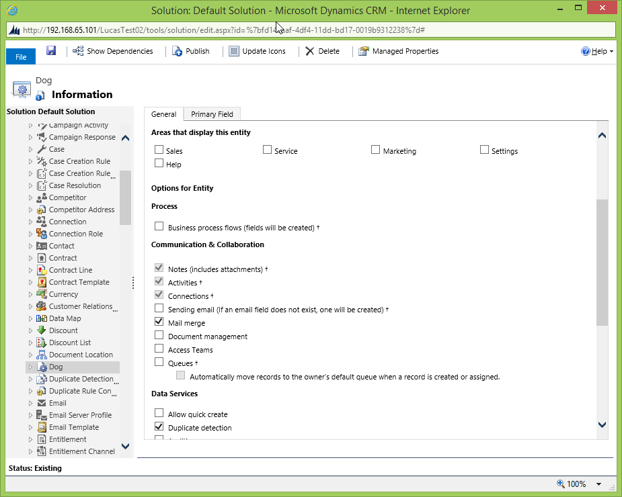Check the Marketing area checkbox
Image resolution: width=622 pixels, height=497 pixels.
tap(376, 150)
